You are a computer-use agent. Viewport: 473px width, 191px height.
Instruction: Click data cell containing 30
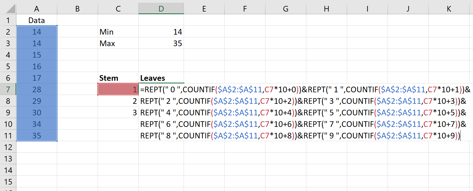pos(37,112)
